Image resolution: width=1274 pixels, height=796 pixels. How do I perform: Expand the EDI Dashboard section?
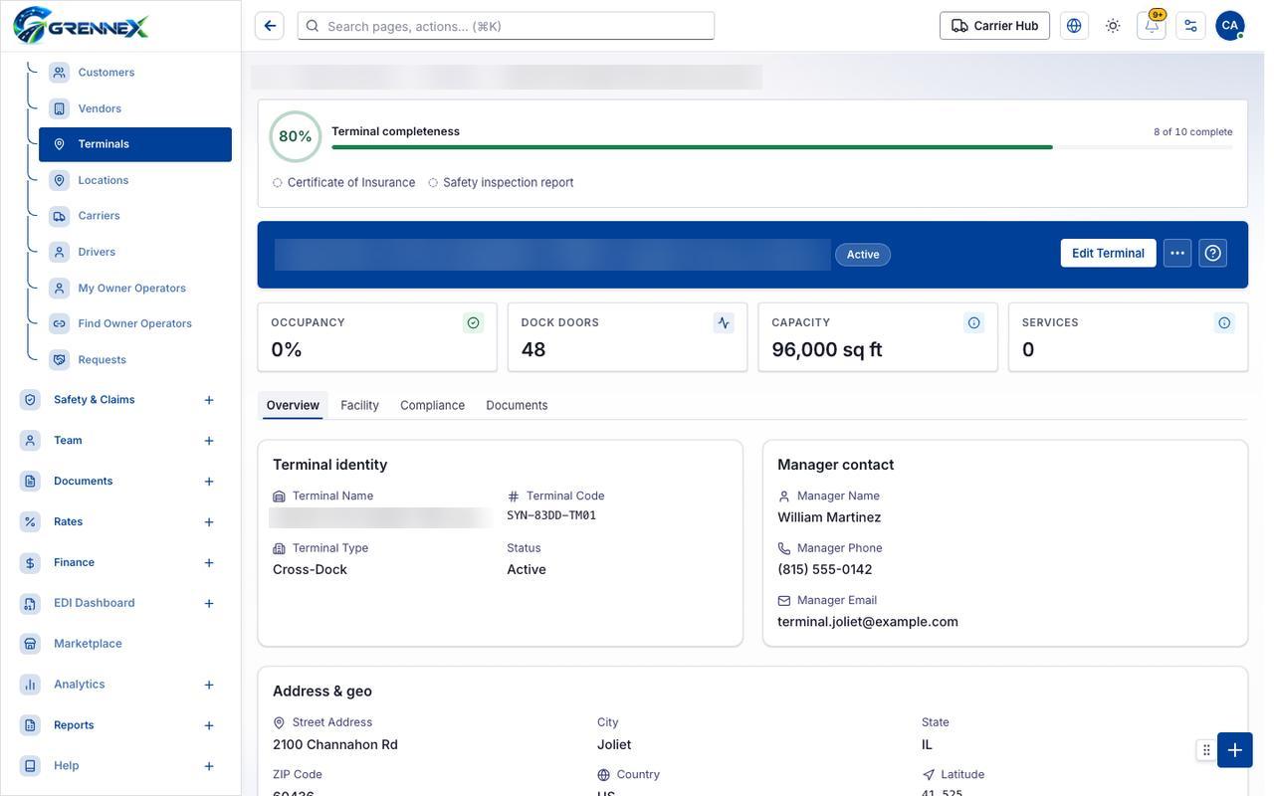click(x=209, y=603)
